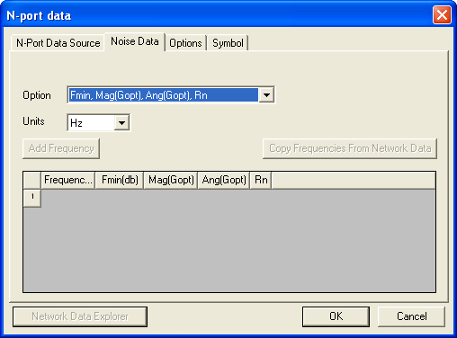Expand the Option dropdown arrow
Image resolution: width=457 pixels, height=338 pixels.
tap(266, 95)
